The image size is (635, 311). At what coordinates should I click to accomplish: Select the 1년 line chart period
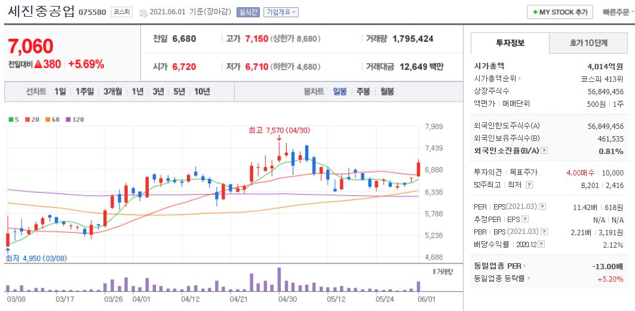pyautogui.click(x=137, y=92)
